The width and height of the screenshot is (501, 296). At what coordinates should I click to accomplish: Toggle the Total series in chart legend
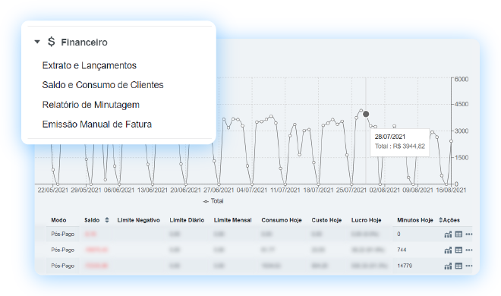tap(213, 201)
